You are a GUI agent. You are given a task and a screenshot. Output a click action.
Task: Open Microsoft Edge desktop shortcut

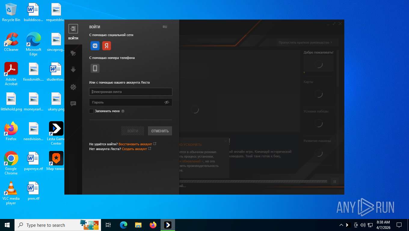click(x=33, y=44)
